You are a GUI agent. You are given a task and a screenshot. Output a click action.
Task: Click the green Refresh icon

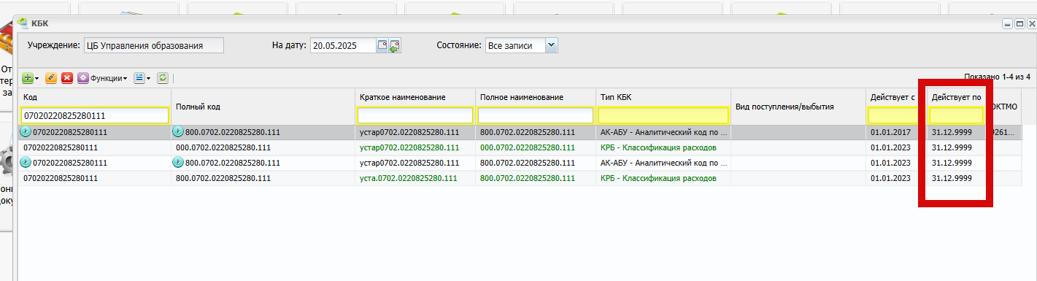click(x=163, y=77)
